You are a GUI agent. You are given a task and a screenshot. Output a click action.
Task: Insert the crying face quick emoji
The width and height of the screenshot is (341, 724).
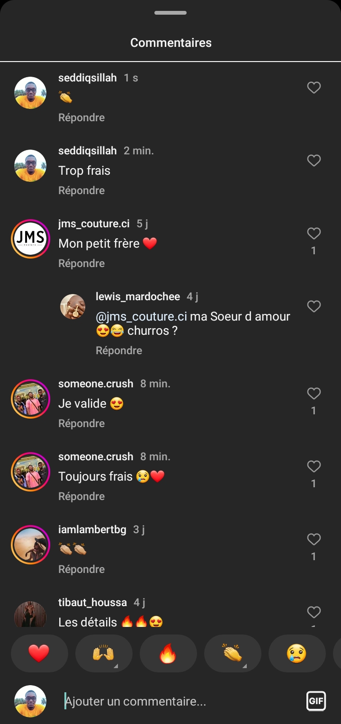(x=296, y=653)
